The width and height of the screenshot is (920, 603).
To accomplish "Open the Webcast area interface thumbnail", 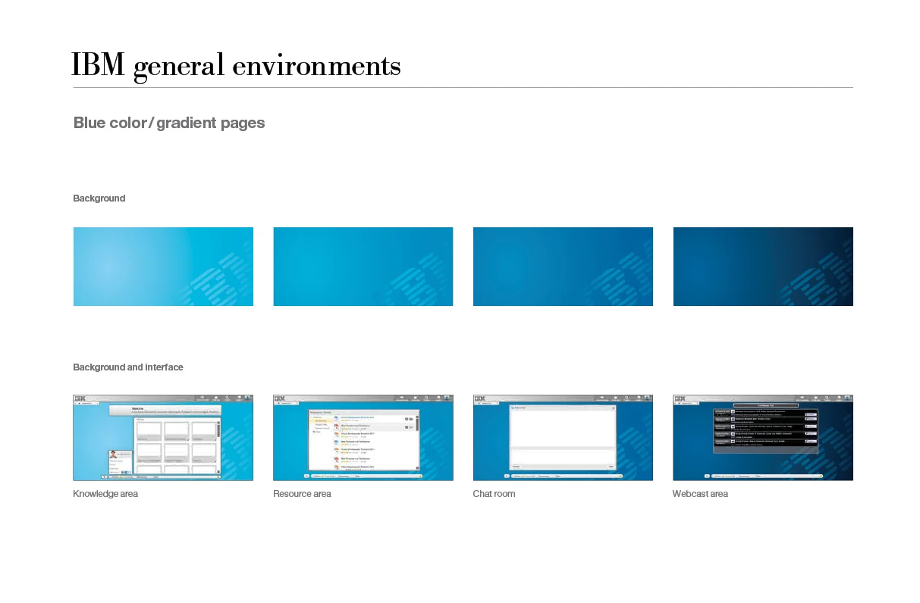I will pos(763,438).
